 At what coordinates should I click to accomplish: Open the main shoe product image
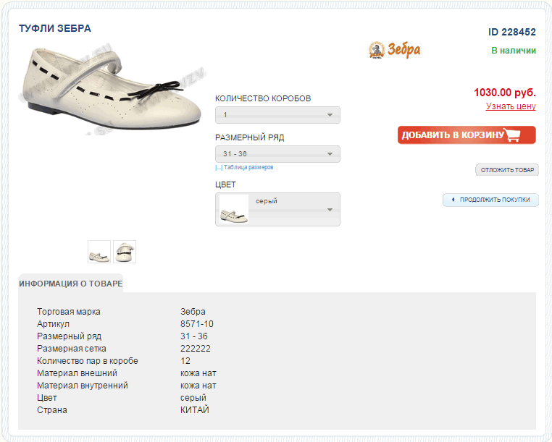click(112, 89)
